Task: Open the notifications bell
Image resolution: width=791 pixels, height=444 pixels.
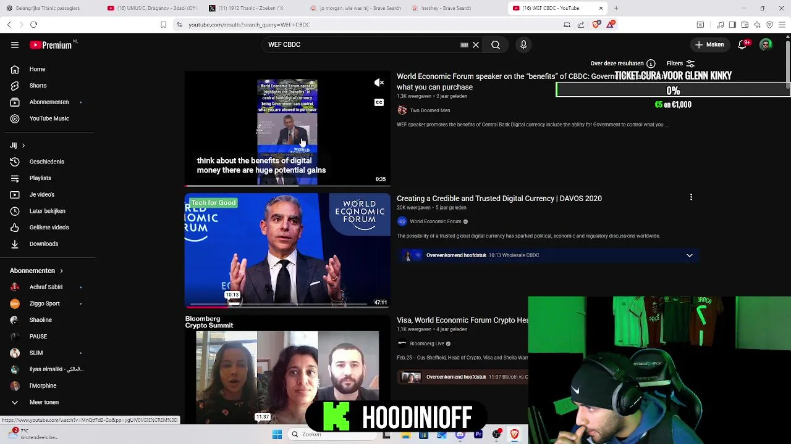Action: 743,44
